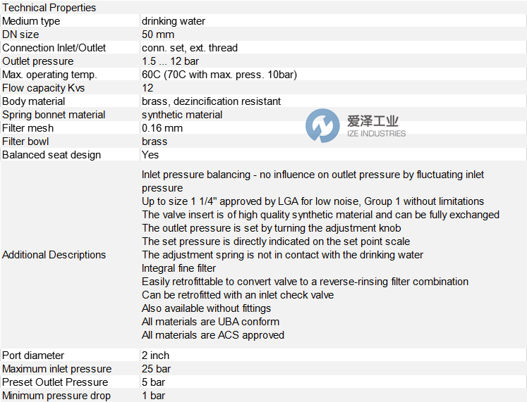Screen dimensions: 527x402
Task: Click the Max. operating temp. label
Action: click(x=49, y=75)
